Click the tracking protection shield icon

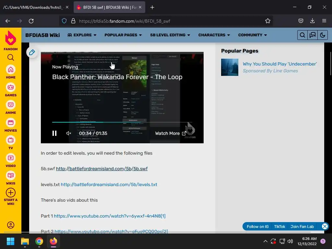click(64, 21)
